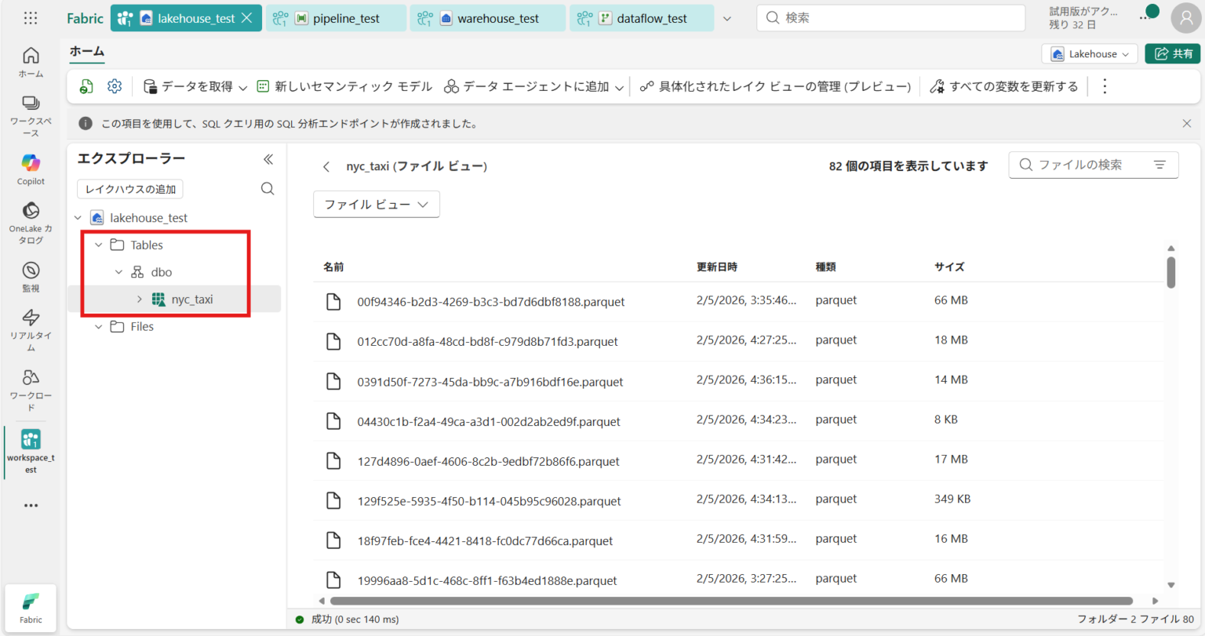Open Workspaces in the left sidebar

[31, 116]
